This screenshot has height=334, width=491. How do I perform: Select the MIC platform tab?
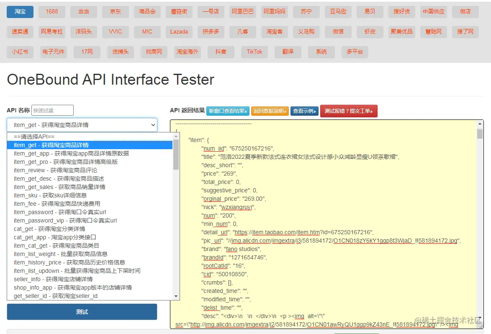coord(147,32)
